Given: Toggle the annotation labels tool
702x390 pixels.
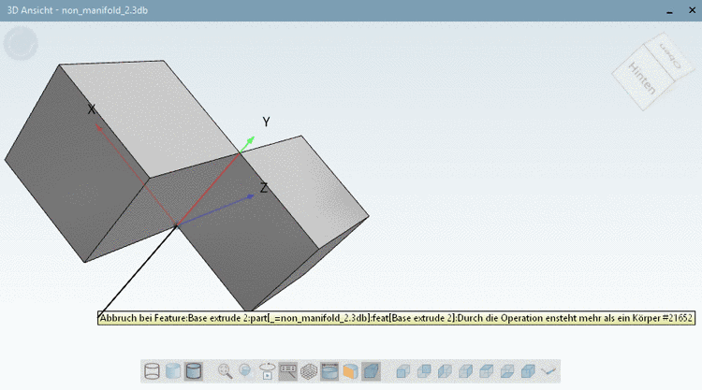Looking at the screenshot, I should click(x=288, y=371).
